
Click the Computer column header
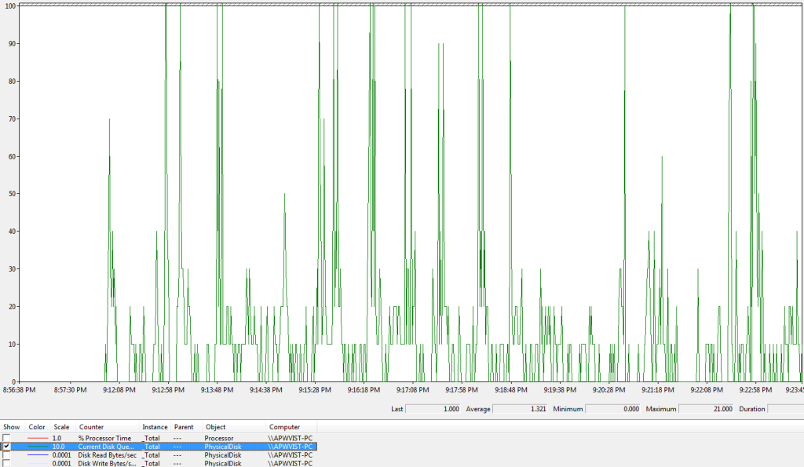[284, 427]
